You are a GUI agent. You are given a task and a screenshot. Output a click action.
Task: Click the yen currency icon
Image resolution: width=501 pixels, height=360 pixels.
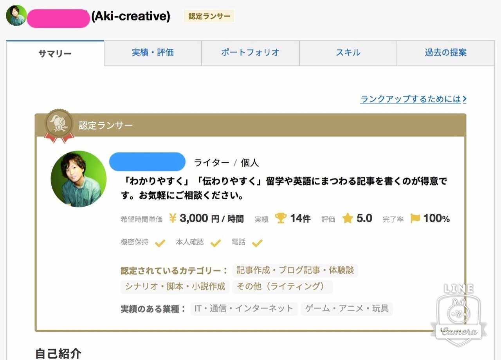pyautogui.click(x=173, y=218)
